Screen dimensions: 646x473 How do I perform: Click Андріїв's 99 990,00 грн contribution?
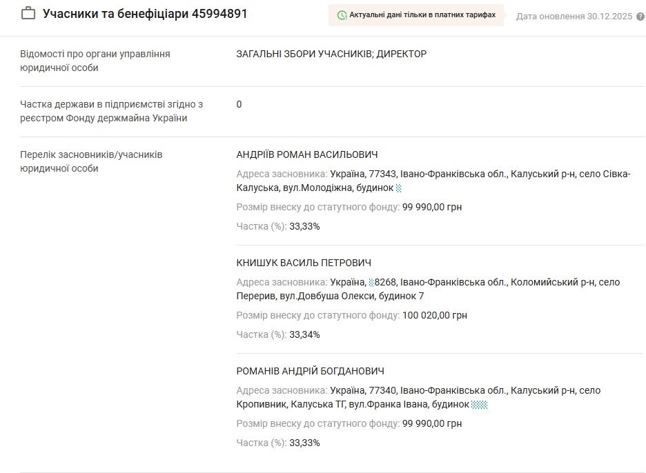tap(432, 207)
